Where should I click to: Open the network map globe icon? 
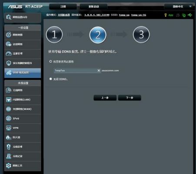coord(8,35)
